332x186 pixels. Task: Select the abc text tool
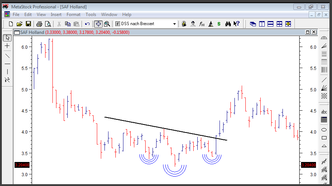point(324,112)
